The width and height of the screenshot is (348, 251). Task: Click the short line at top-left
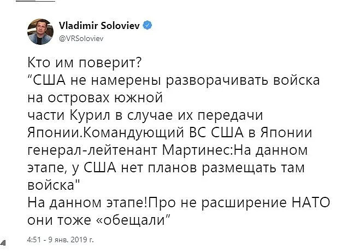36,1
